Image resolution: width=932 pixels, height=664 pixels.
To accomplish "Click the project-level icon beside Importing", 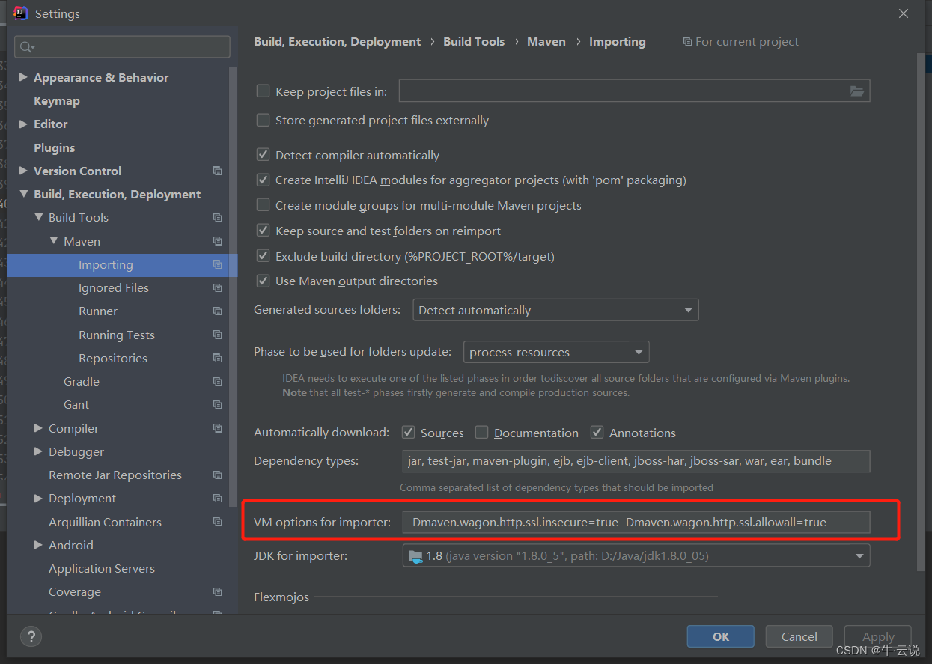I will click(x=217, y=264).
